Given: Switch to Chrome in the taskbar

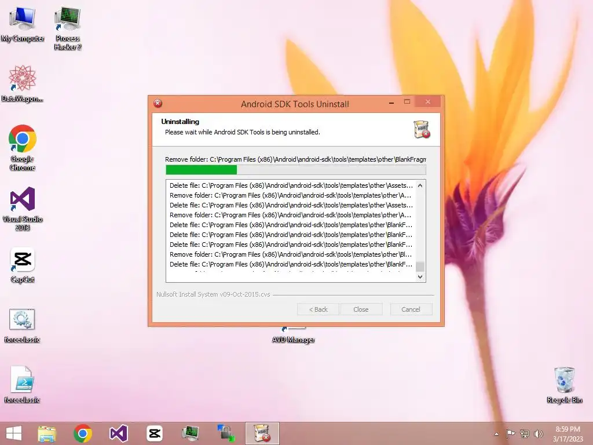Looking at the screenshot, I should 83,433.
